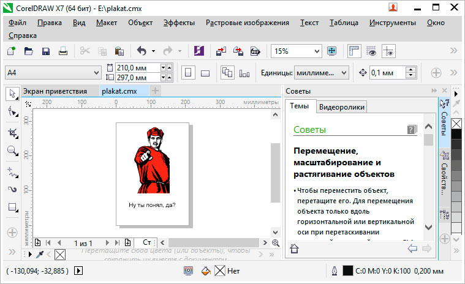The image size is (465, 284).
Task: Open the Эффекты menu
Action: click(x=179, y=23)
